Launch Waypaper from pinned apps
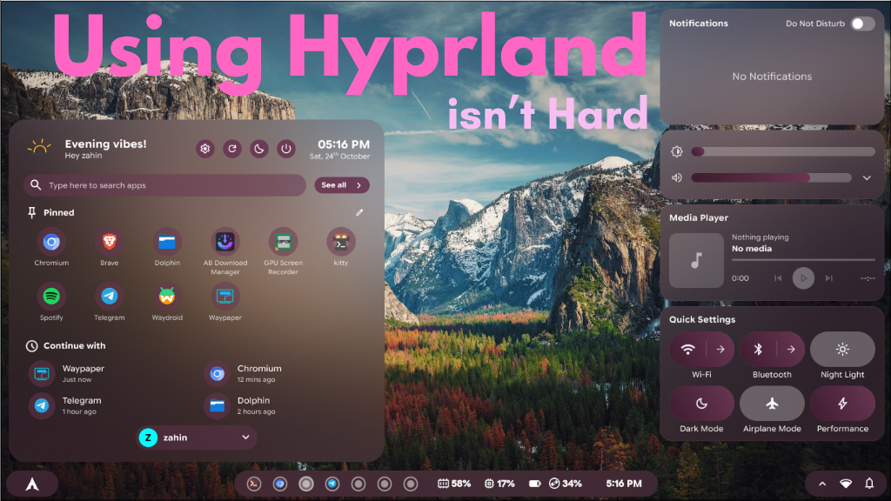 pos(225,296)
